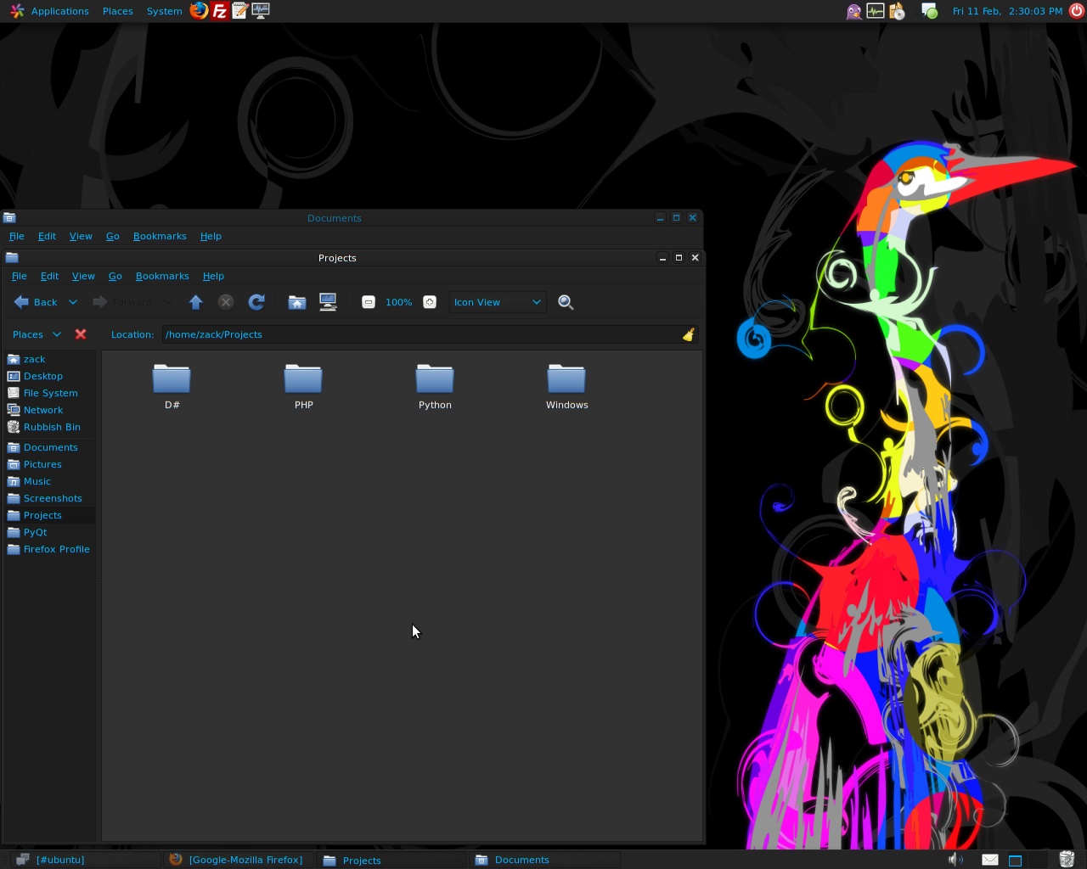Select zack home in Places sidebar
The height and width of the screenshot is (869, 1087).
(49, 359)
